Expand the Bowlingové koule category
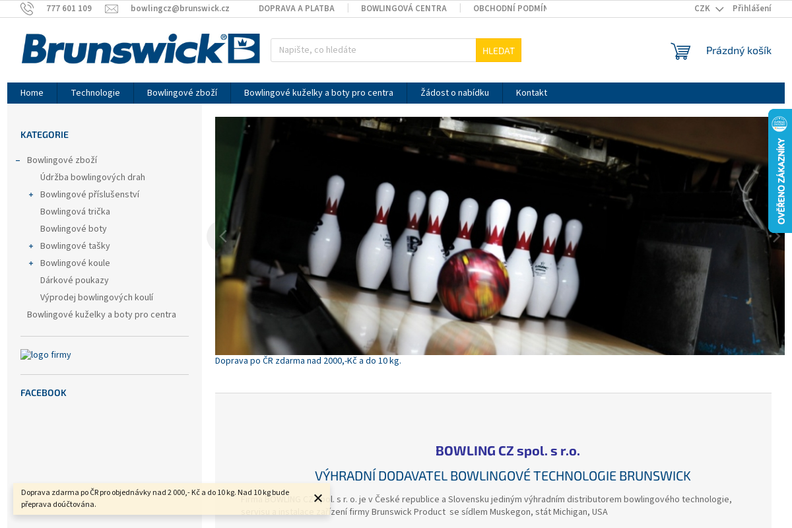Viewport: 792px width, 528px height. click(30, 263)
